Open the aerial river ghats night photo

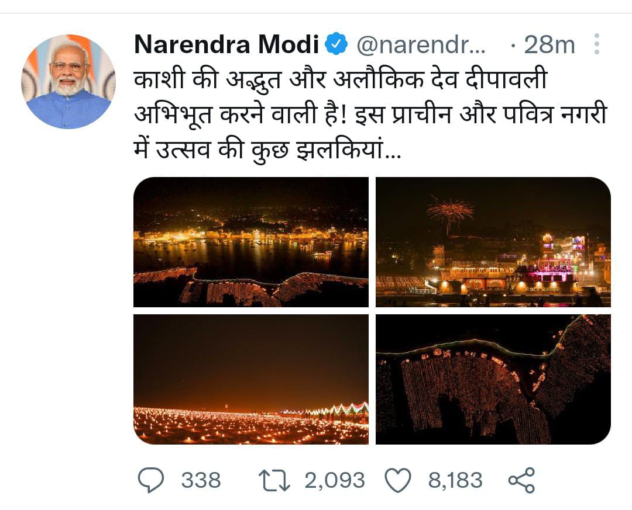[251, 242]
